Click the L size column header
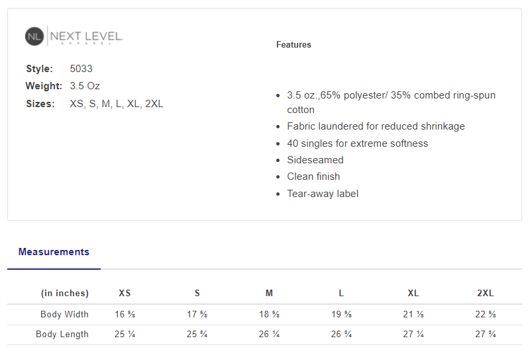The width and height of the screenshot is (530, 359). [x=341, y=294]
